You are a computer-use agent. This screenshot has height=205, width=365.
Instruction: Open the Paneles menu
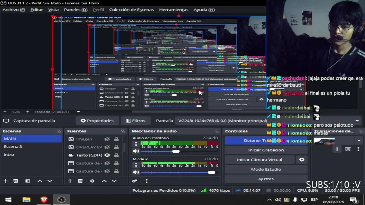point(76,10)
